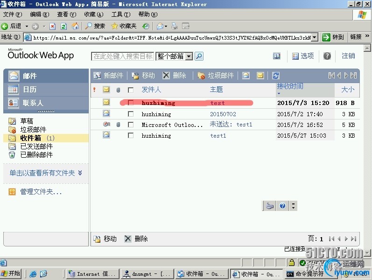372x280 pixels.
Task: Click the 注销 sign out link
Action: coord(348,56)
